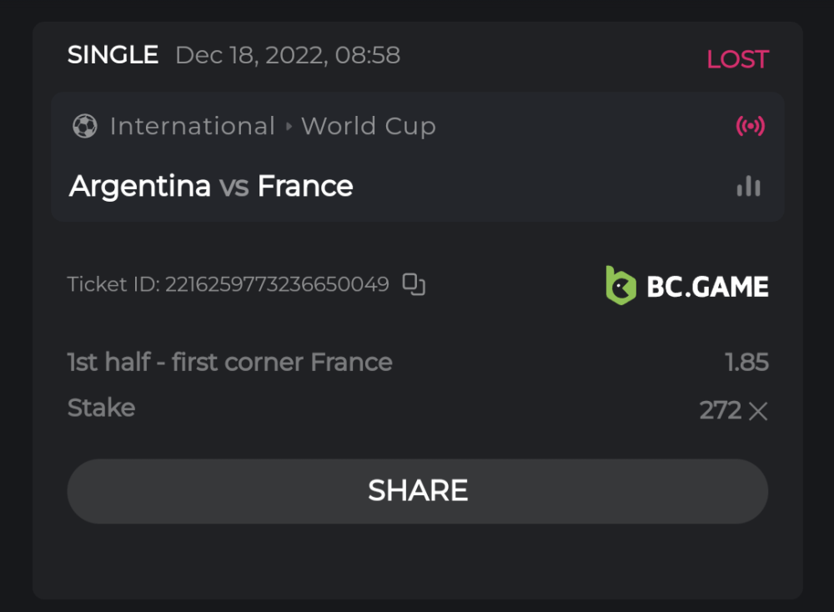
Task: Click the stake amount 272
Action: tap(721, 410)
